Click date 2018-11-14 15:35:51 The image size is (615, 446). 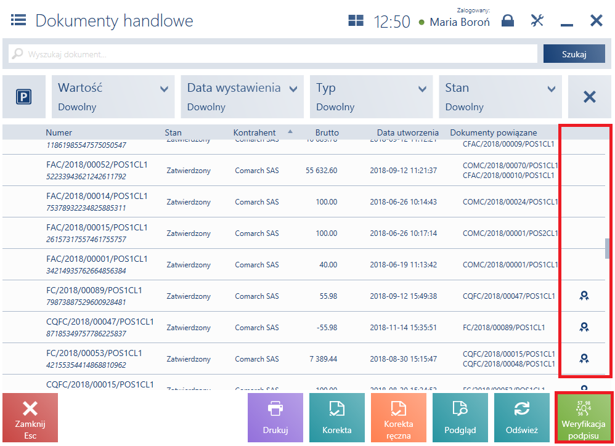pyautogui.click(x=403, y=327)
